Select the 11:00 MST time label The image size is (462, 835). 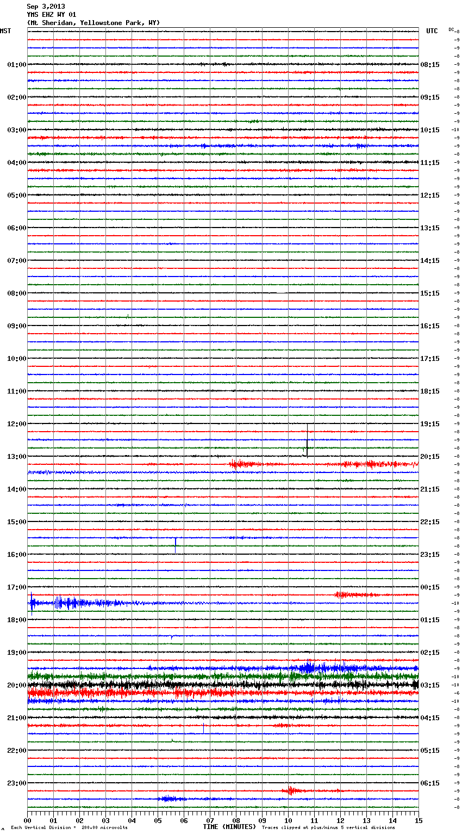click(17, 391)
